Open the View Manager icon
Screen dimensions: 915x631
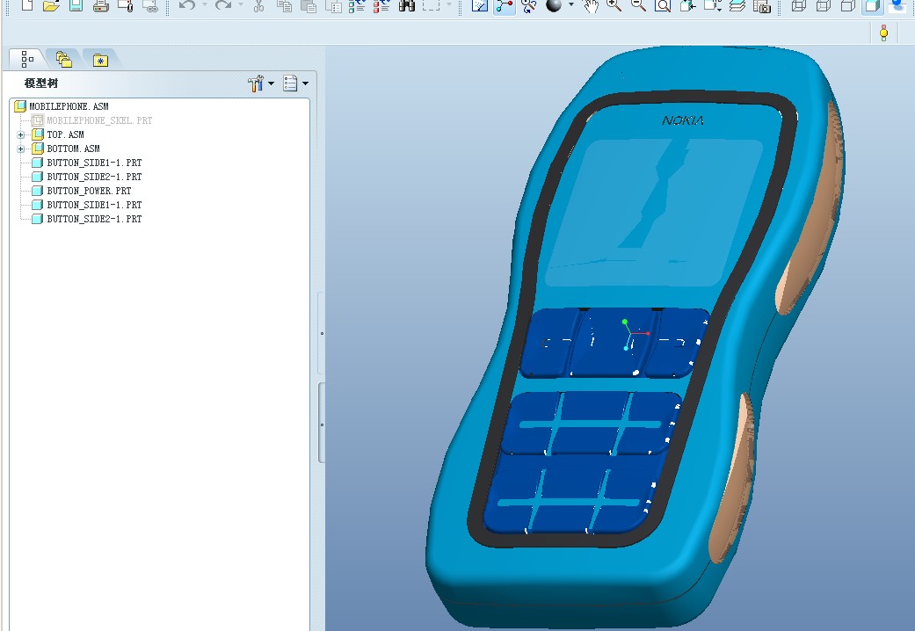tap(762, 6)
